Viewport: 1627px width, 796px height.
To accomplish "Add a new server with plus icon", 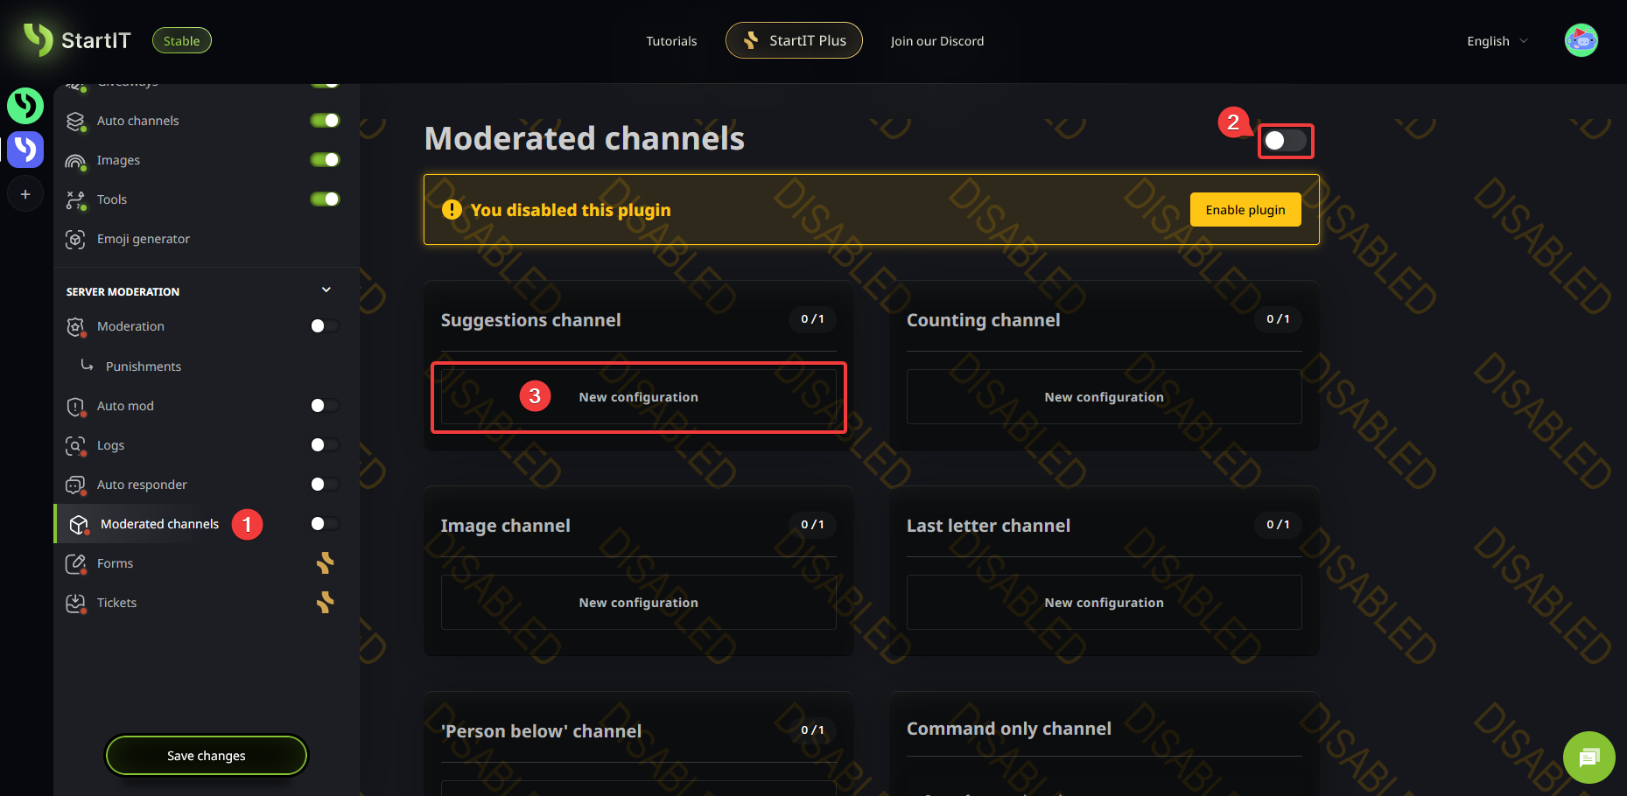I will click(x=25, y=194).
